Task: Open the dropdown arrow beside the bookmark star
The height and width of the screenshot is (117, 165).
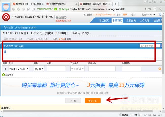Action: pyautogui.click(x=155, y=9)
